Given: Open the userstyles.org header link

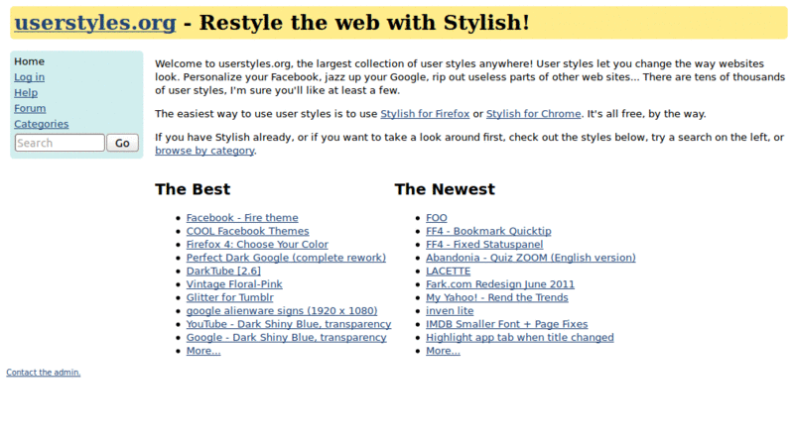Looking at the screenshot, I should [x=95, y=22].
